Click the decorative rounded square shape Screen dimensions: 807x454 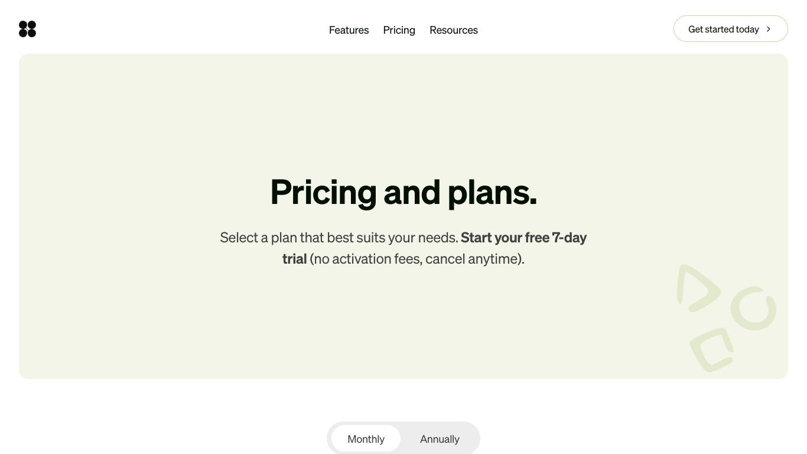tap(712, 349)
